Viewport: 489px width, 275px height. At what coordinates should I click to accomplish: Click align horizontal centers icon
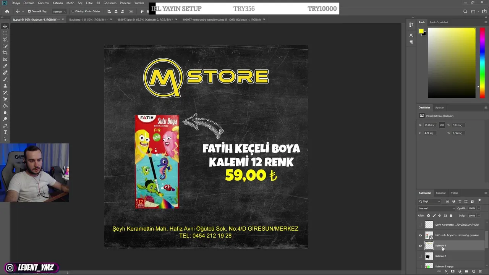pos(116,11)
